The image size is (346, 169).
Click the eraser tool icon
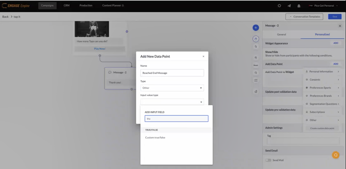(256, 92)
